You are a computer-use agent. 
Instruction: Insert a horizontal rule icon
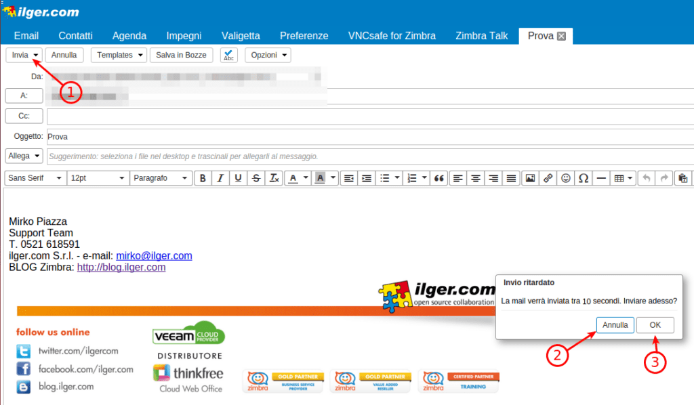pyautogui.click(x=600, y=177)
